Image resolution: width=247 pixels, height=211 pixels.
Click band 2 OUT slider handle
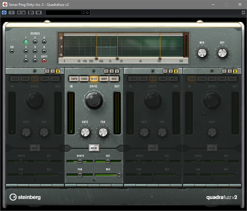pyautogui.click(x=108, y=161)
